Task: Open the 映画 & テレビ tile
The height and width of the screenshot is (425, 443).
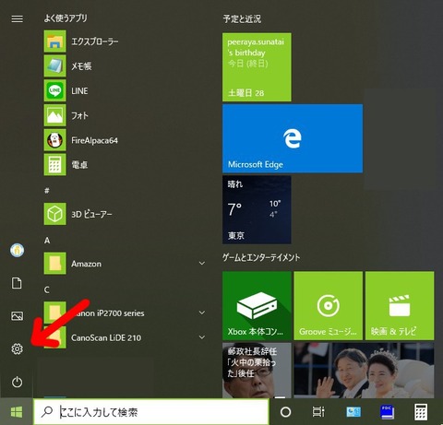Action: (x=400, y=305)
